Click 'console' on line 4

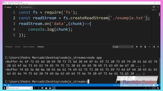coord(36,29)
